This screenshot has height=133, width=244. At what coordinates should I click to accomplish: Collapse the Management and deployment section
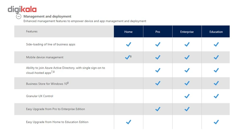19,17
